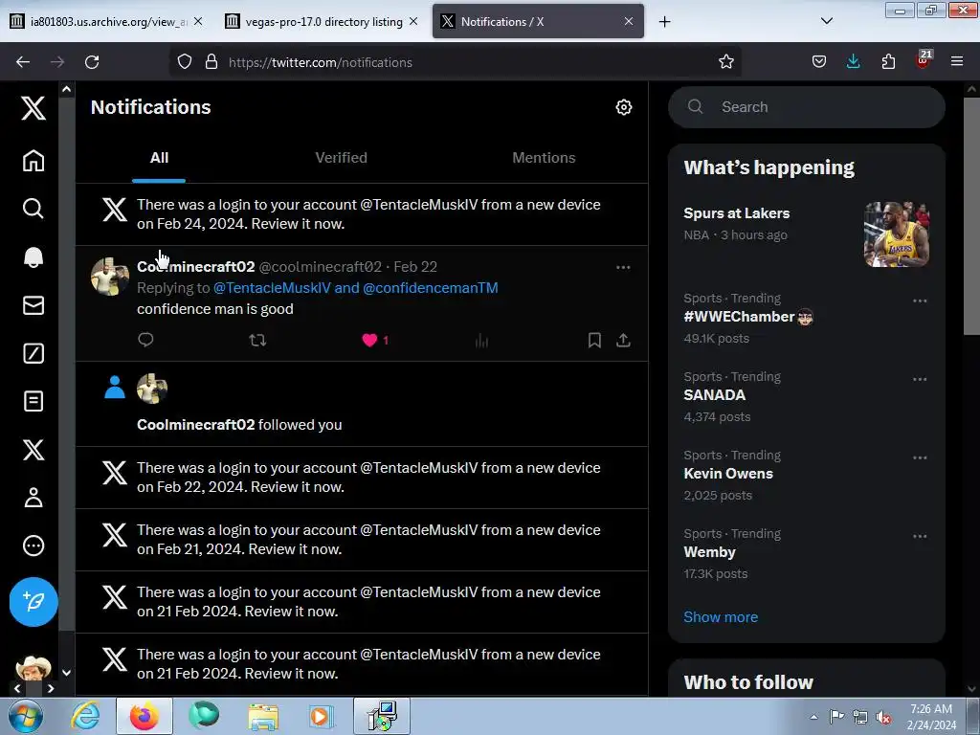
Task: Switch to ia801803.us.archive.org tab
Action: 106,22
